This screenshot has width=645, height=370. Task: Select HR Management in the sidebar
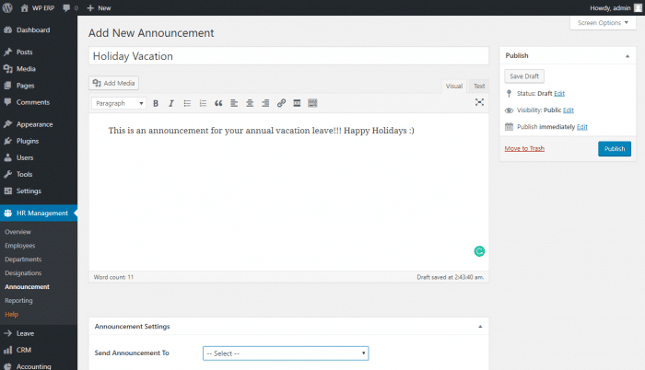coord(39,213)
